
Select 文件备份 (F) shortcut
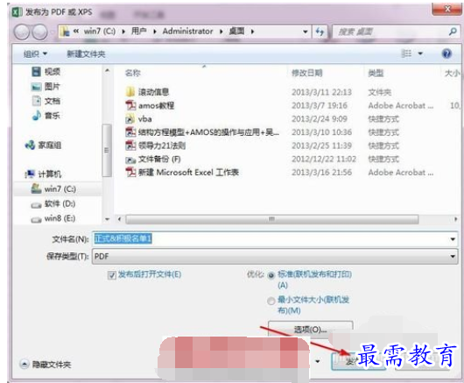point(153,159)
